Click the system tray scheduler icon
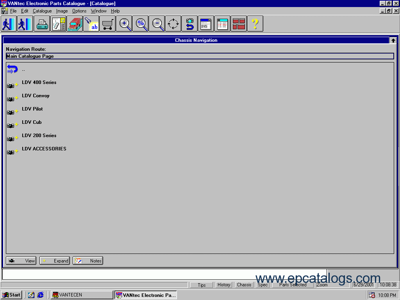 click(x=372, y=295)
